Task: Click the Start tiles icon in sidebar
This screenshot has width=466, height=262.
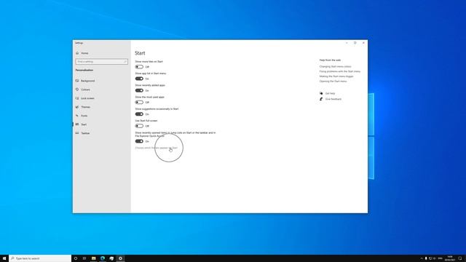Action: tap(77, 124)
